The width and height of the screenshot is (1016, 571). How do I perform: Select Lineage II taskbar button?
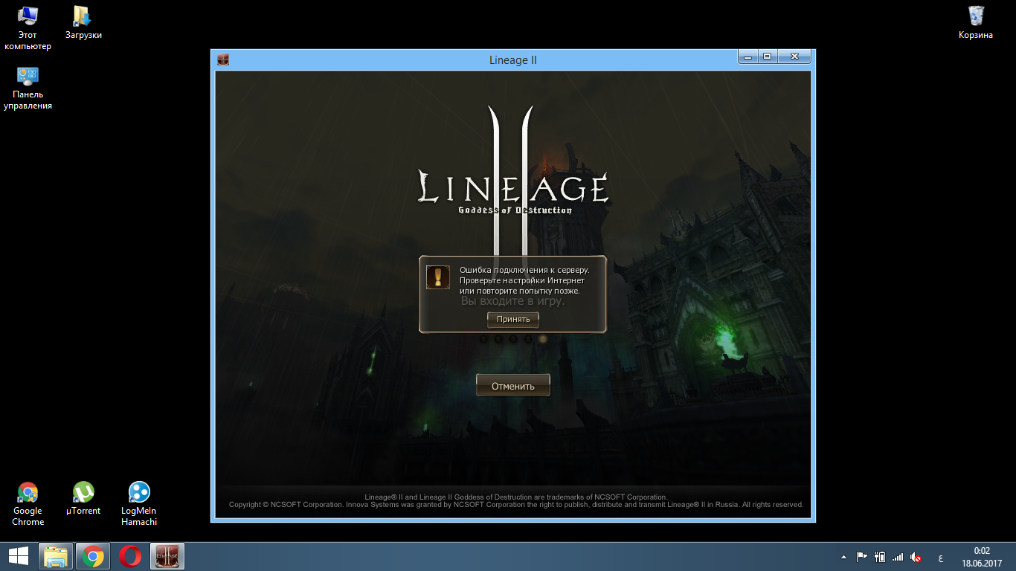[167, 556]
